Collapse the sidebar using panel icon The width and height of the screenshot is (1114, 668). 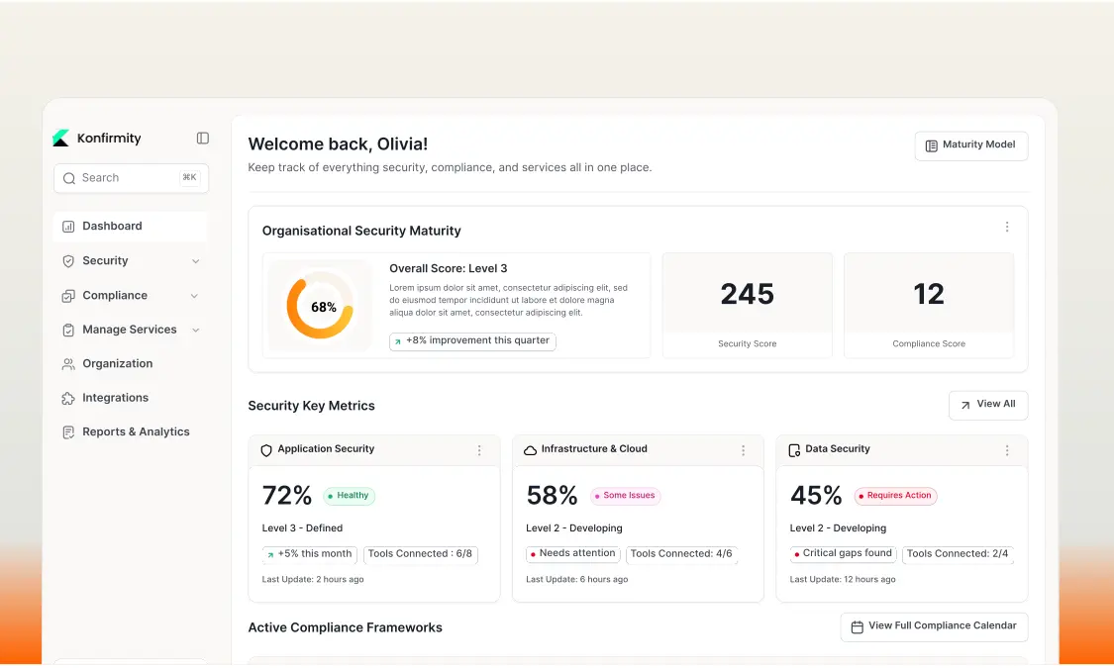click(202, 138)
